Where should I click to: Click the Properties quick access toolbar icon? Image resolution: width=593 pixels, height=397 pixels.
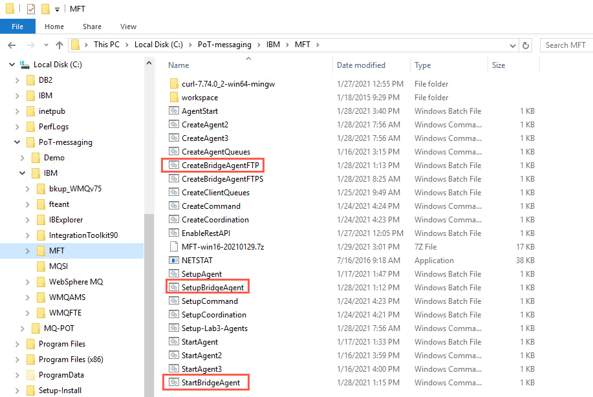pos(31,8)
